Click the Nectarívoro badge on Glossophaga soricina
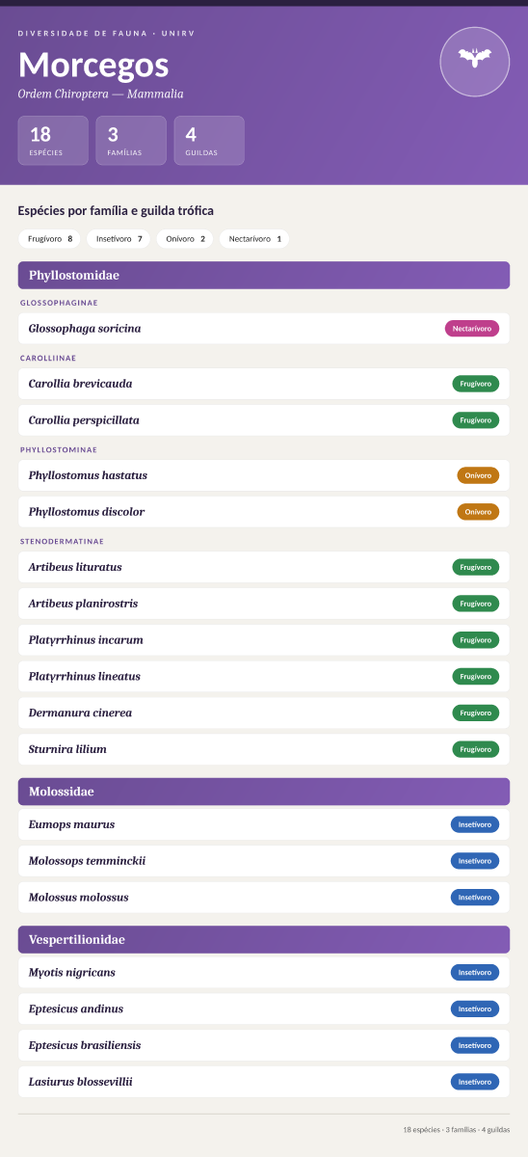The height and width of the screenshot is (1157, 528). (x=472, y=329)
